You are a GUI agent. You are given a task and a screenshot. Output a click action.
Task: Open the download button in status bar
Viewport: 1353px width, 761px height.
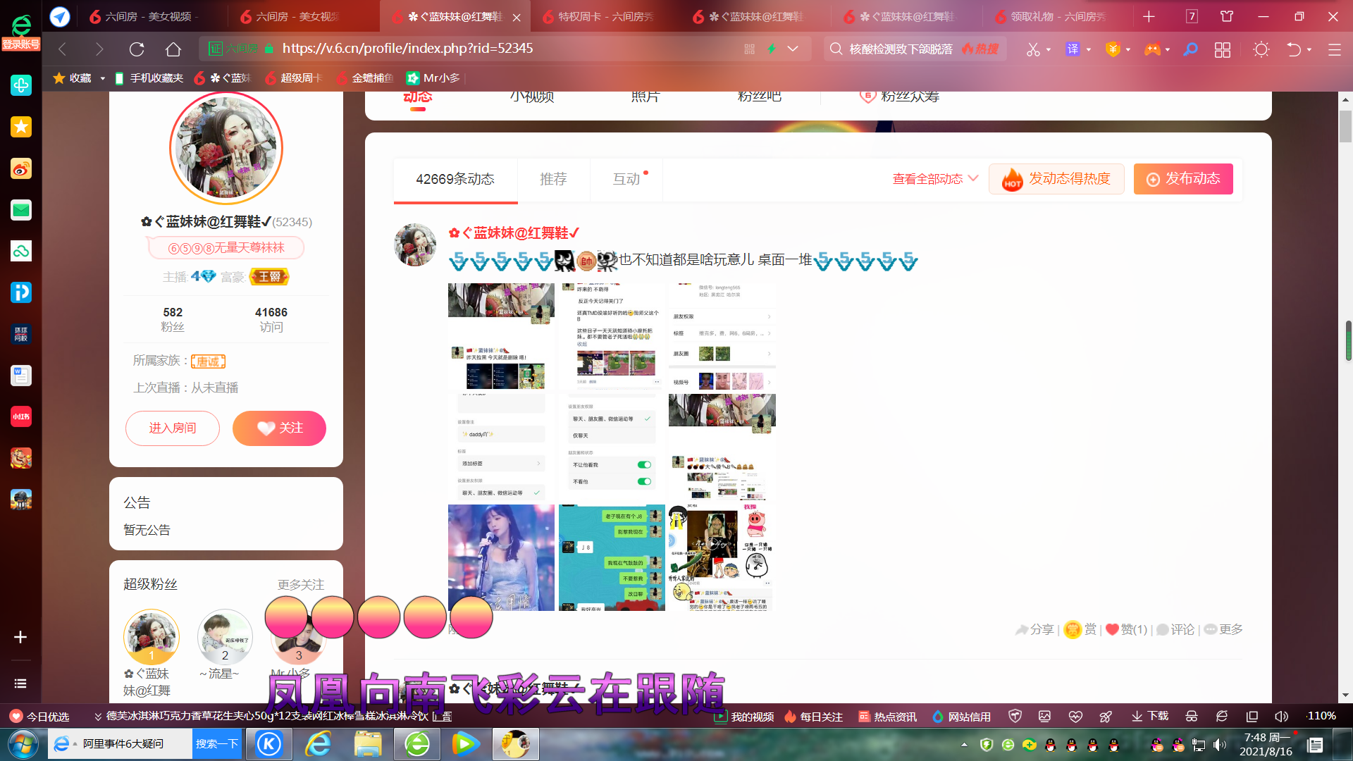click(x=1150, y=717)
